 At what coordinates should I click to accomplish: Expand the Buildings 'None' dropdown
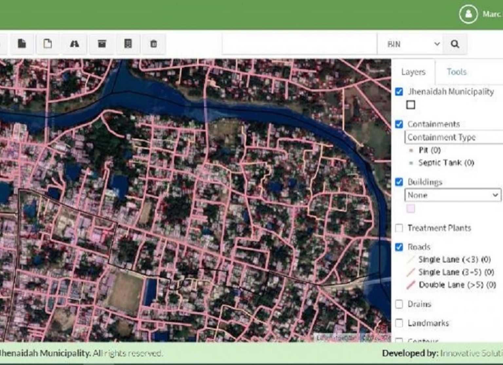pos(453,195)
